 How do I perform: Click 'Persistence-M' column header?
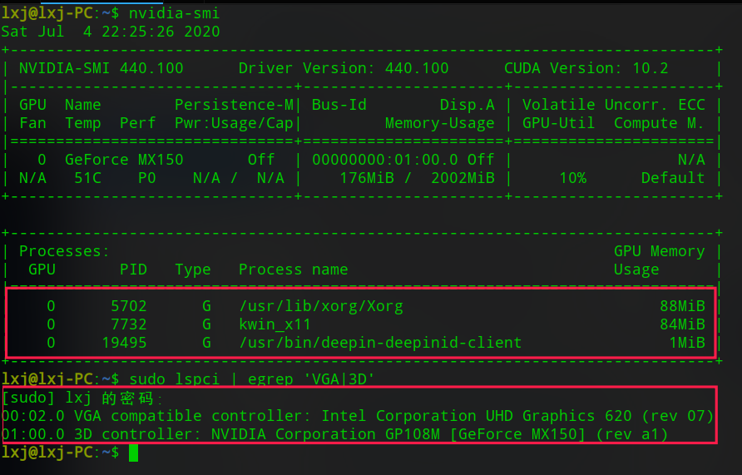pyautogui.click(x=234, y=105)
